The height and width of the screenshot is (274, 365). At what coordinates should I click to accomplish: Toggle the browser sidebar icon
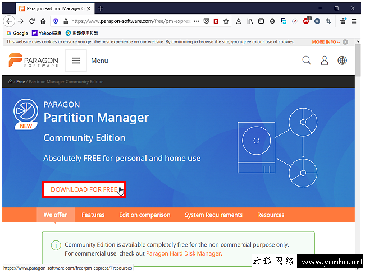tap(261, 21)
